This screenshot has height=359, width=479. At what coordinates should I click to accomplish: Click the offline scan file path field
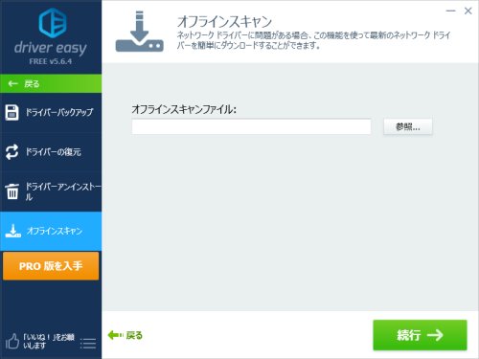(251, 126)
